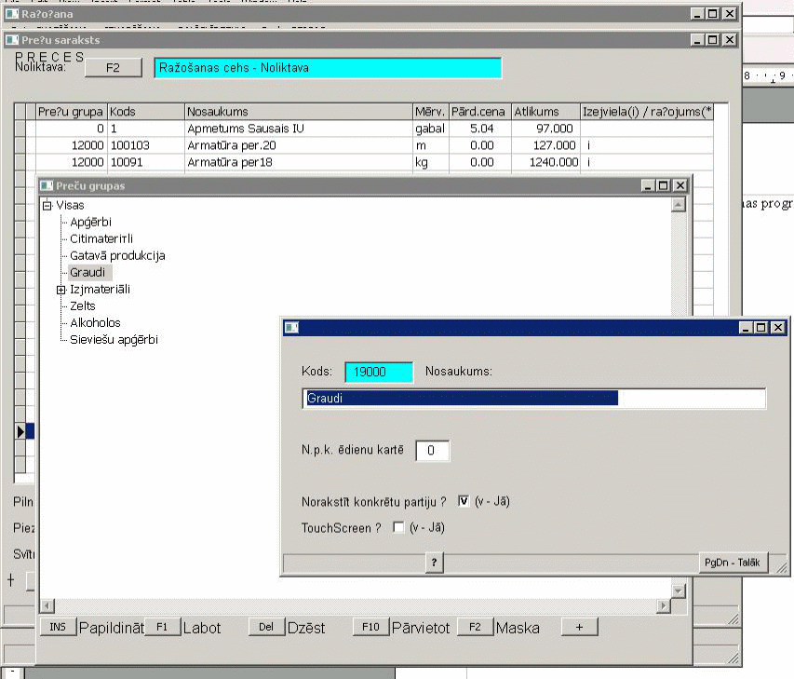Click the question mark help button

[434, 563]
